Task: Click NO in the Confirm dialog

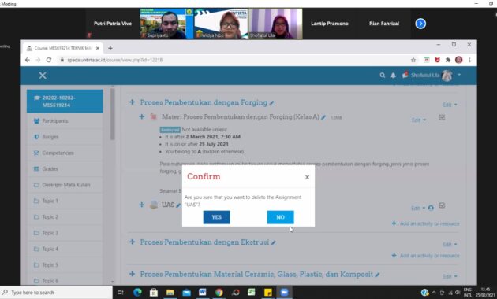Action: [281, 217]
